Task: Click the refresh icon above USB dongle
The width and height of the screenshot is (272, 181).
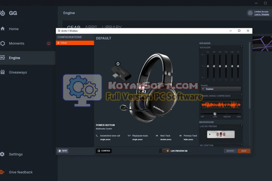Action: click(118, 64)
